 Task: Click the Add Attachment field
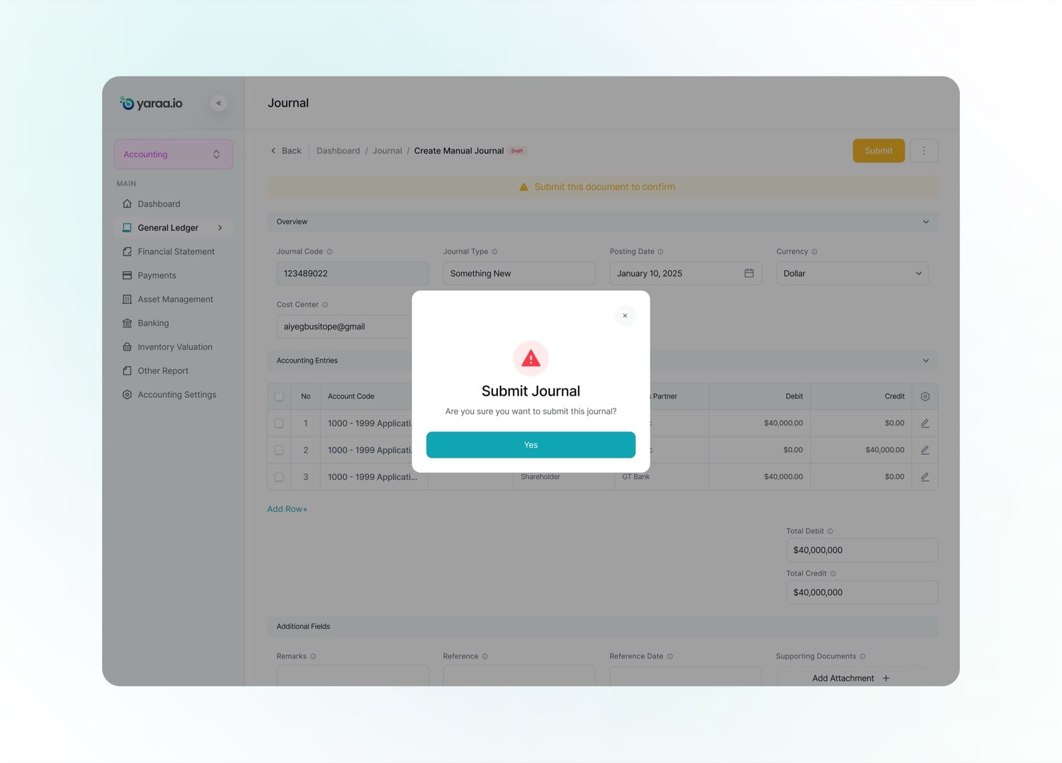click(x=852, y=677)
